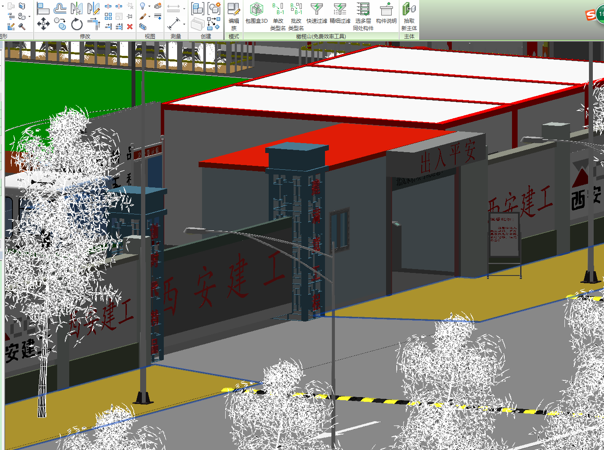Click the Pin icon

tap(130, 16)
